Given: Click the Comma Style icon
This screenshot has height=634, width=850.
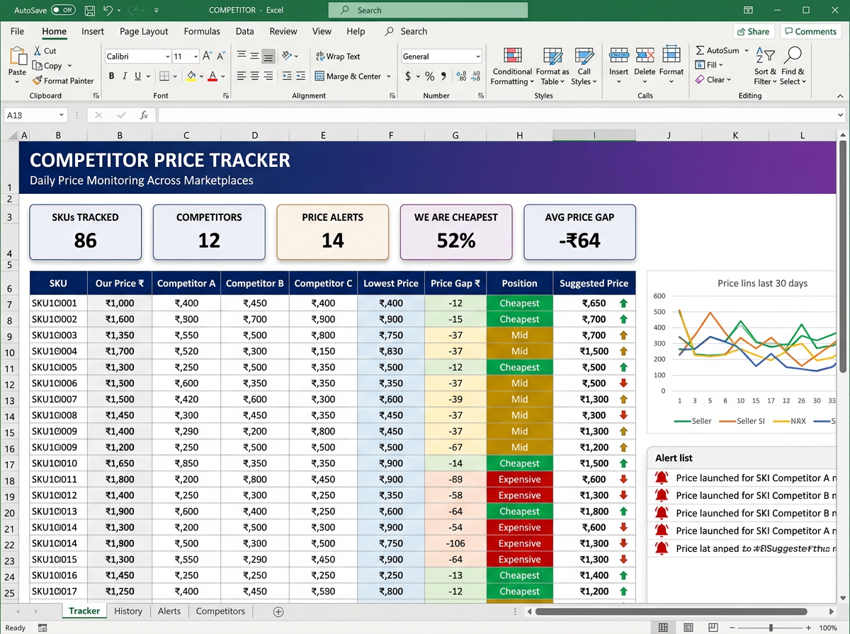Looking at the screenshot, I should (x=443, y=76).
